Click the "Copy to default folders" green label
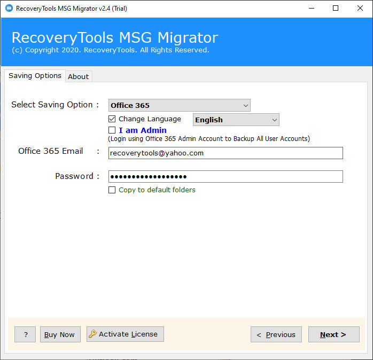This screenshot has width=373, height=360. [157, 190]
